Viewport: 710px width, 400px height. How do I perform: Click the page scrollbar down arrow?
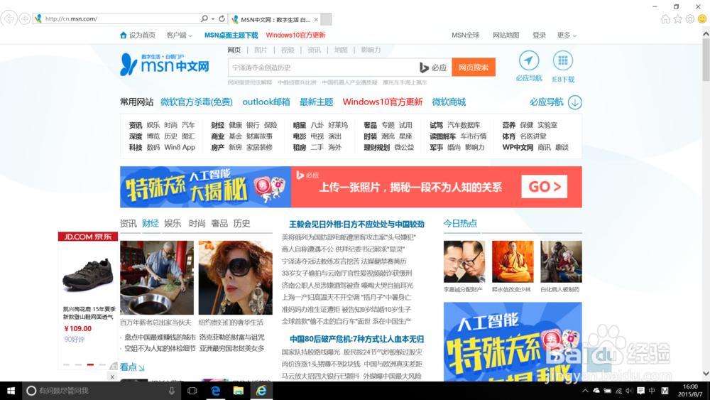706,373
